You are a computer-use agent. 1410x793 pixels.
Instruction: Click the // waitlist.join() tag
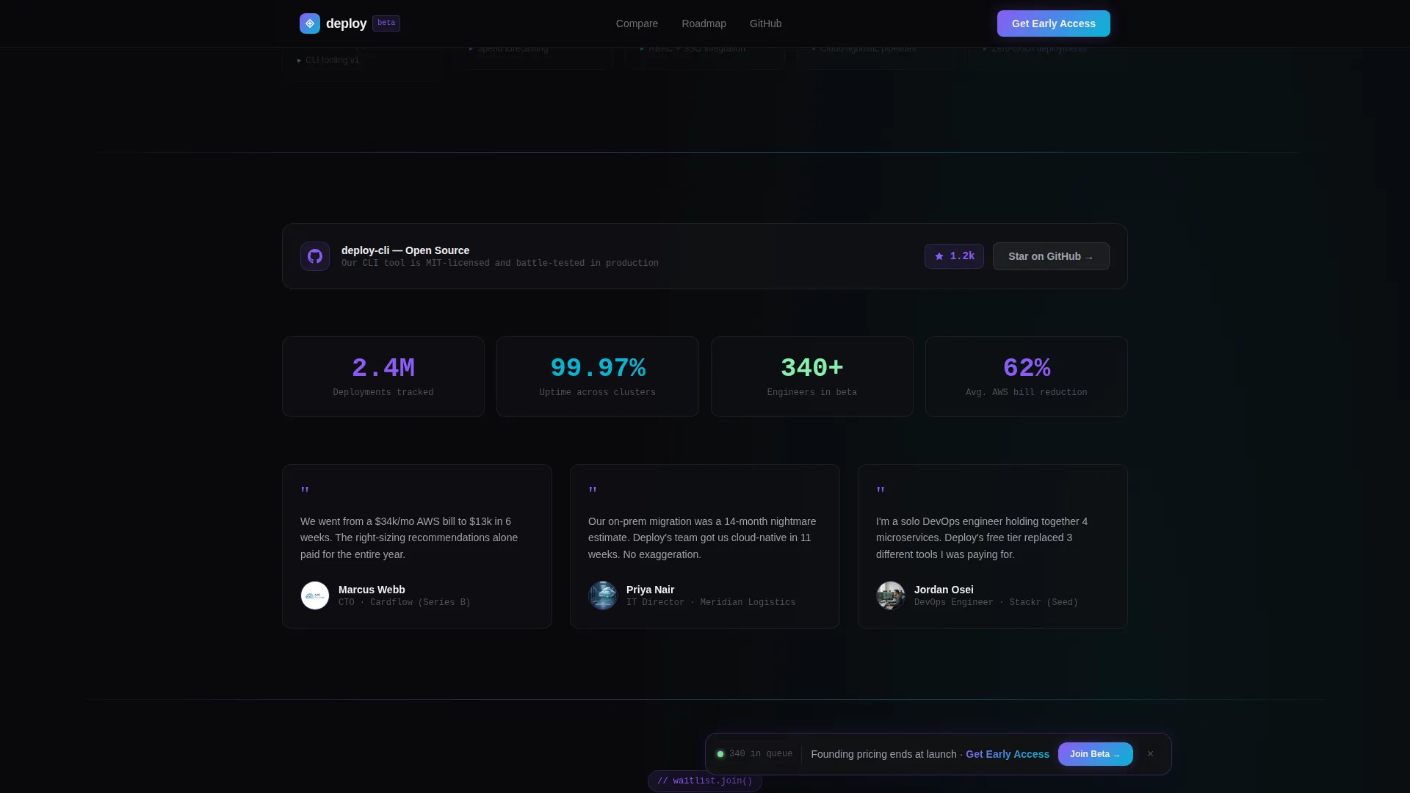pyautogui.click(x=705, y=781)
